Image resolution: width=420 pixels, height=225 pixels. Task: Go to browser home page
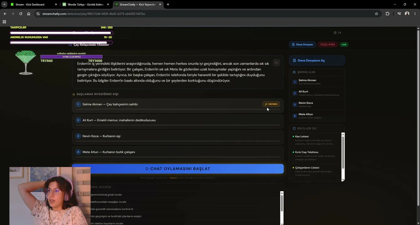tap(29, 14)
